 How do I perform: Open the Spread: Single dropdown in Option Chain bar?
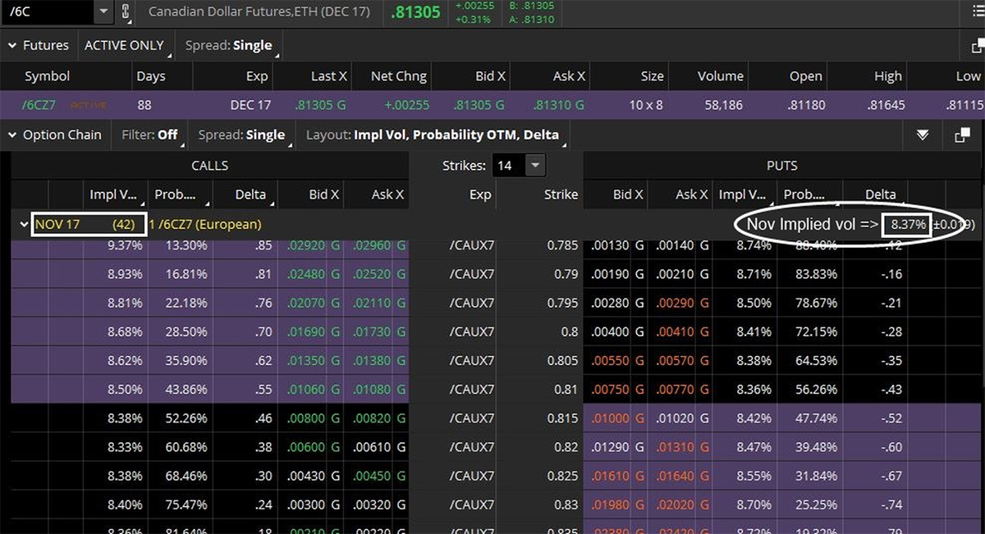[242, 135]
